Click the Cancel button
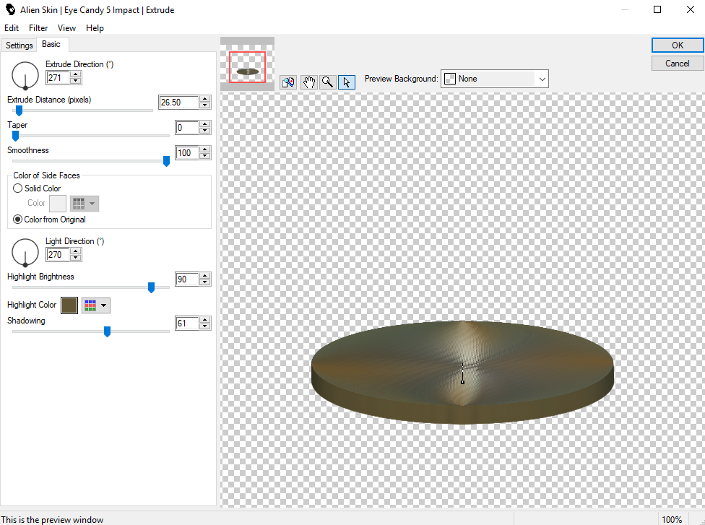The width and height of the screenshot is (705, 525). (677, 64)
